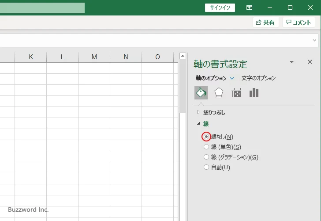Expand the formula bar chevron
The image size is (321, 221).
click(315, 40)
